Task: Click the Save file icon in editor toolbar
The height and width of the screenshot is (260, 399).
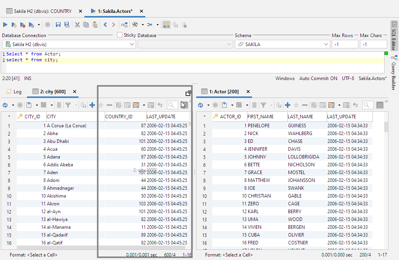Action: [58, 25]
